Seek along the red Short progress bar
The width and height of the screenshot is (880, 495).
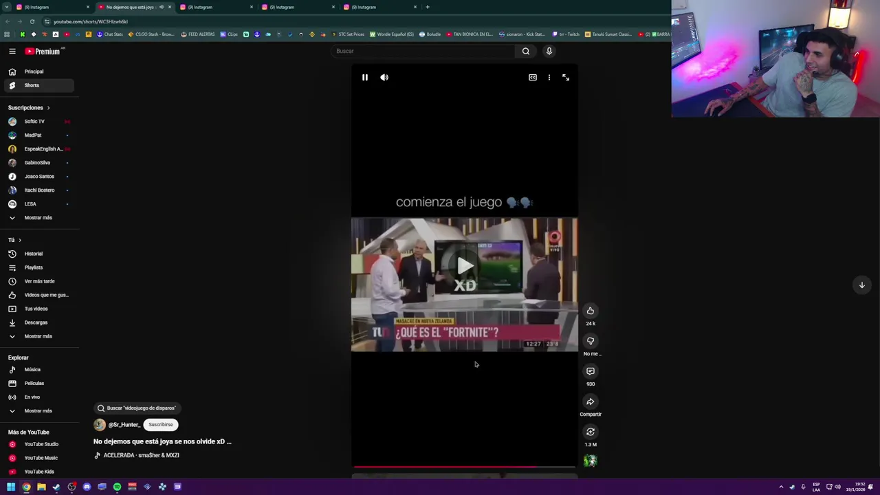pos(464,467)
